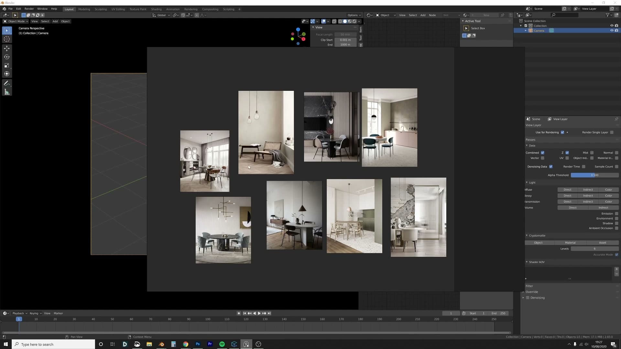The image size is (621, 349).
Task: Hide the Camera in the outliner viewport
Action: [612, 30]
